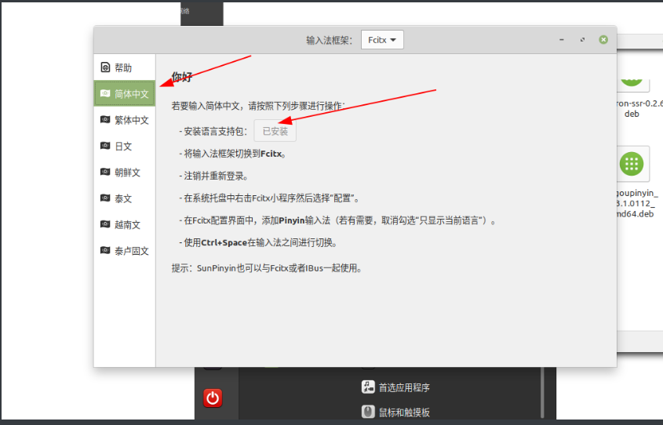The image size is (663, 425).
Task: Select 帮助 in the sidebar
Action: click(124, 67)
